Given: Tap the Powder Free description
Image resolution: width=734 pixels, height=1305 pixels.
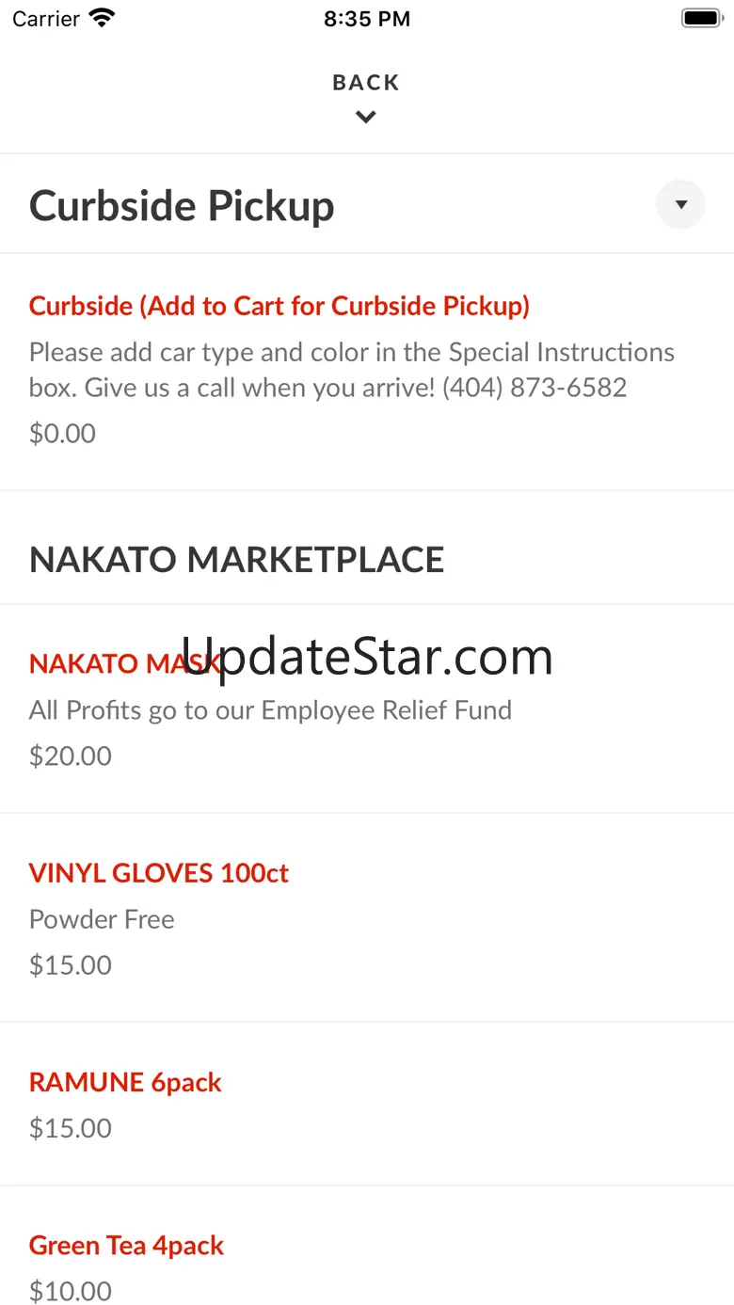Looking at the screenshot, I should [x=102, y=919].
